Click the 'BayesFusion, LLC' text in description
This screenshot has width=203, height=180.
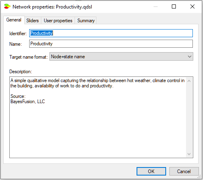tap(28, 102)
